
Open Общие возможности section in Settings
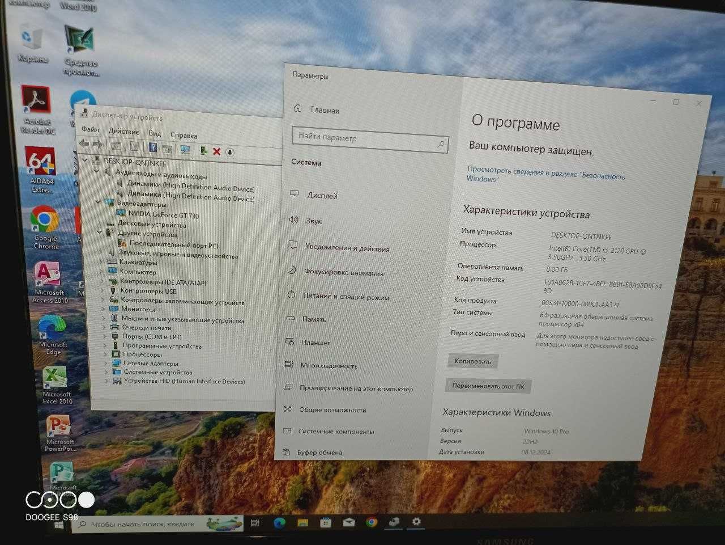(x=332, y=409)
